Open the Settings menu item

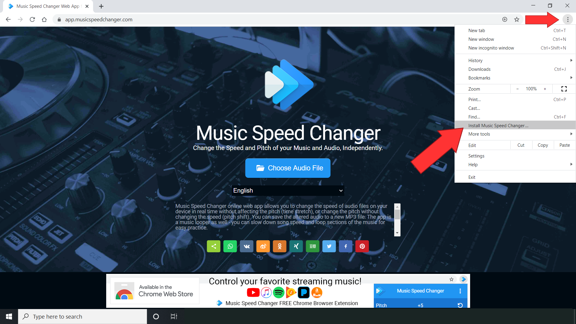point(476,155)
